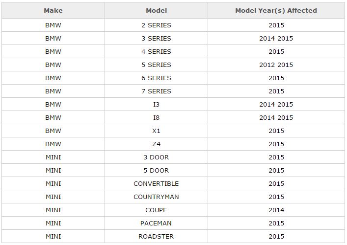Click the COUNTRYMAN model cell
Screen dimensions: 347x245
click(156, 197)
